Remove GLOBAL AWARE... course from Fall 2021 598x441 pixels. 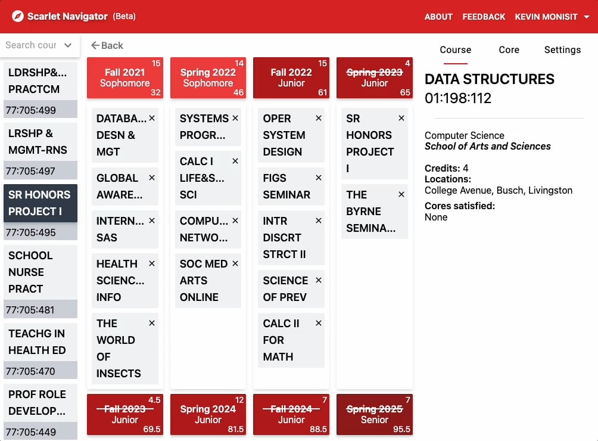[152, 178]
